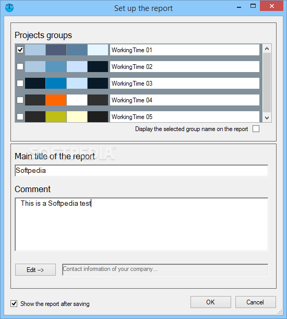Image resolution: width=287 pixels, height=319 pixels.
Task: Pick the first charcoal swatch in WorkingTime 05
Action: [x=35, y=116]
